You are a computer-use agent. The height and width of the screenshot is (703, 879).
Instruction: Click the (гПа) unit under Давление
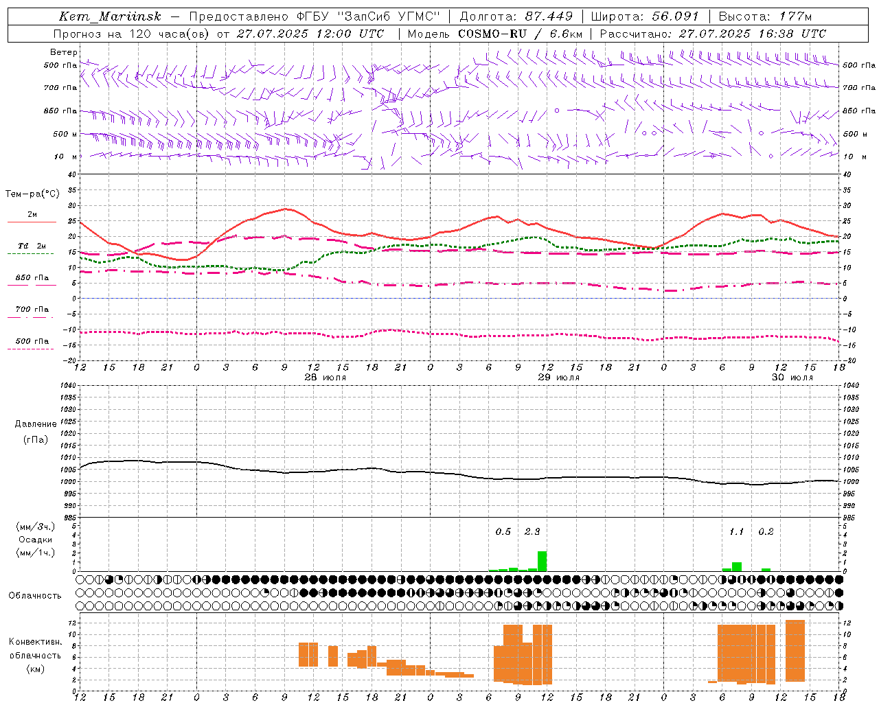pyautogui.click(x=36, y=439)
